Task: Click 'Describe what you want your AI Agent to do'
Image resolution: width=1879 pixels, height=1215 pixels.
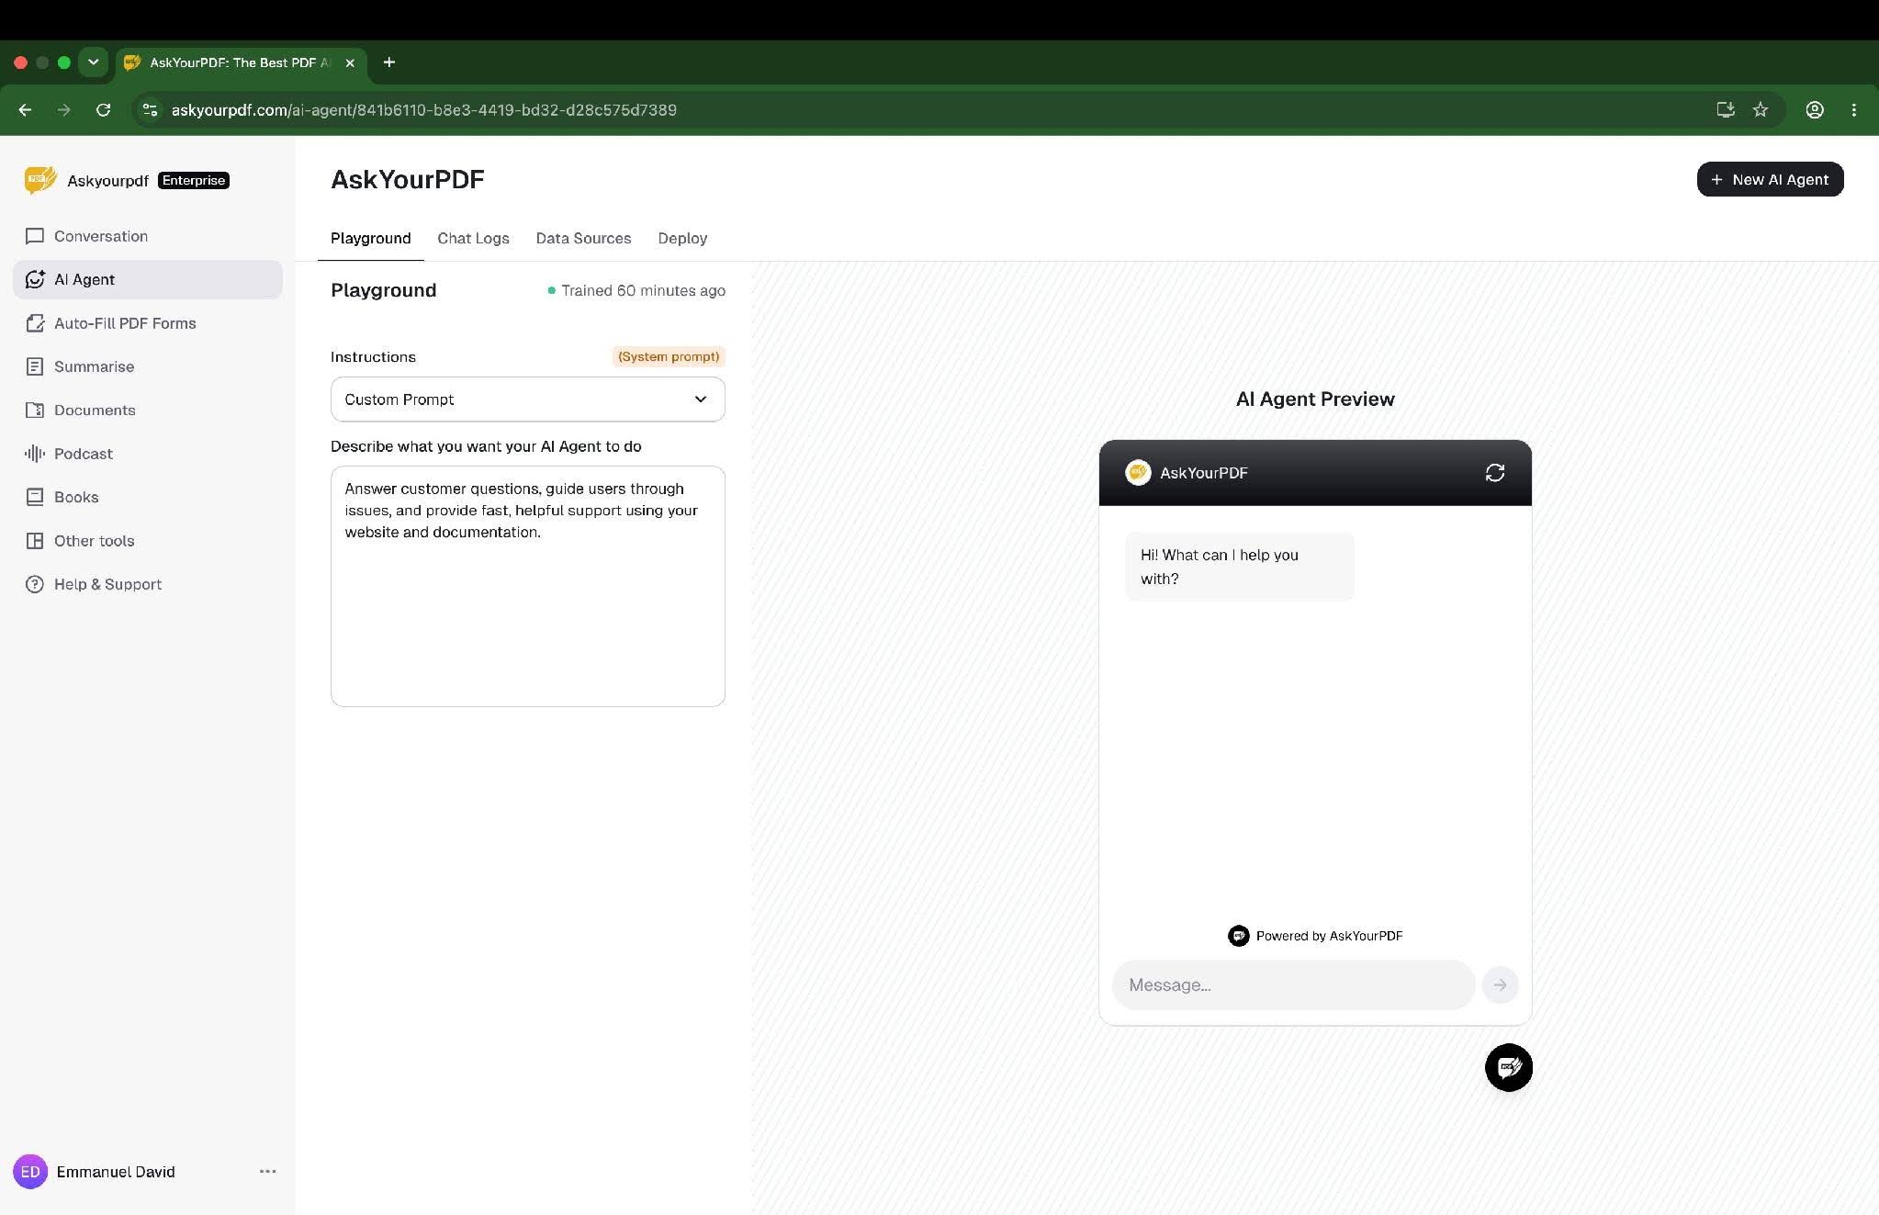Action: pyautogui.click(x=486, y=446)
